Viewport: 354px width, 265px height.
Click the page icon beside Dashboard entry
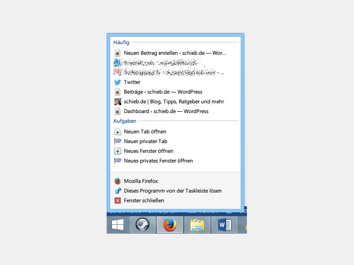tap(117, 111)
